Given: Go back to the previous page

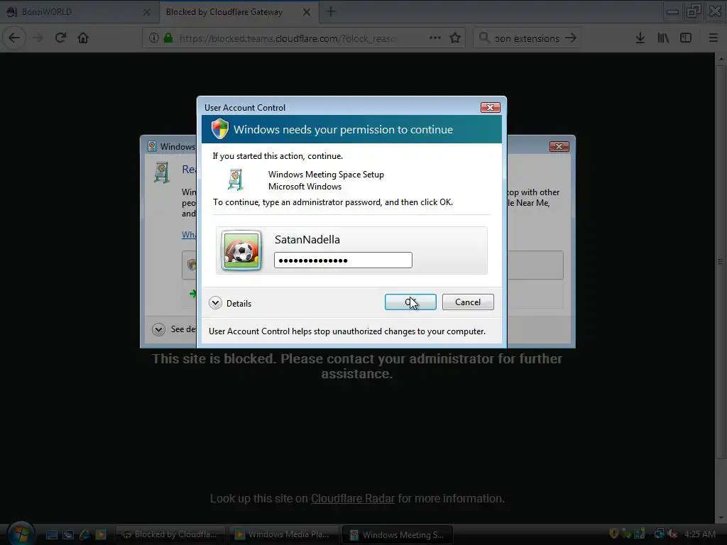Looking at the screenshot, I should (14, 38).
